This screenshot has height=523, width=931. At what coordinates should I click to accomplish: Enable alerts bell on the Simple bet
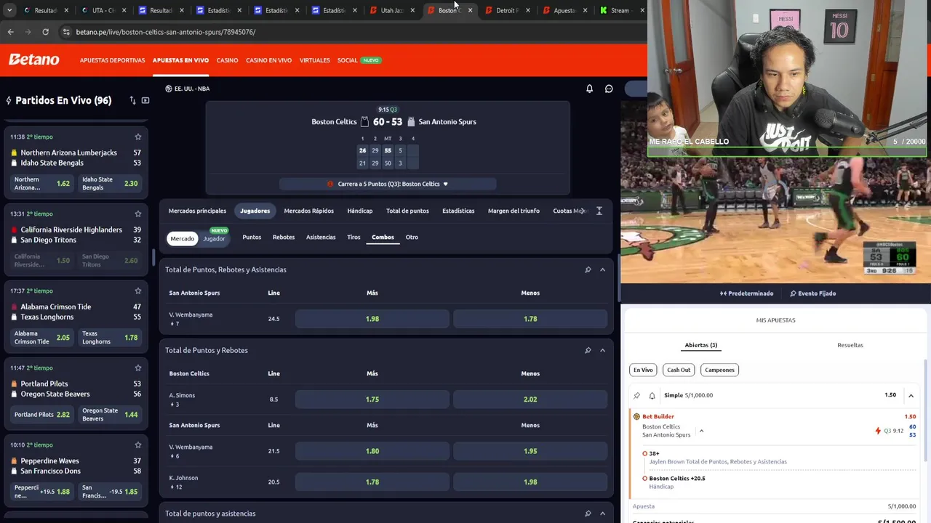(652, 395)
